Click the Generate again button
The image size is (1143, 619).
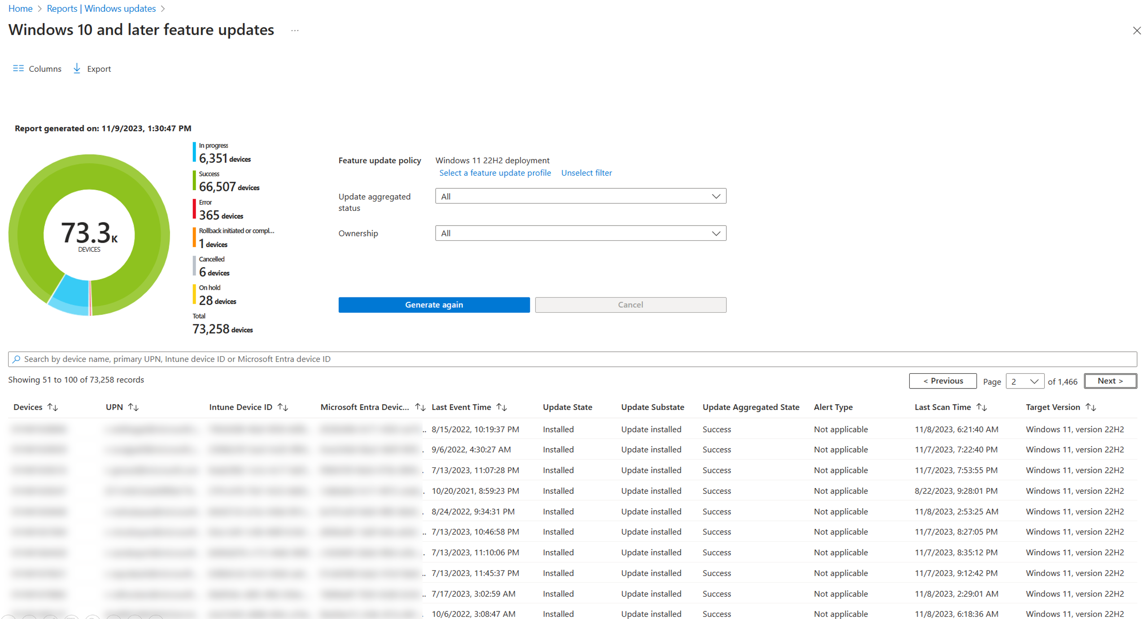tap(434, 304)
